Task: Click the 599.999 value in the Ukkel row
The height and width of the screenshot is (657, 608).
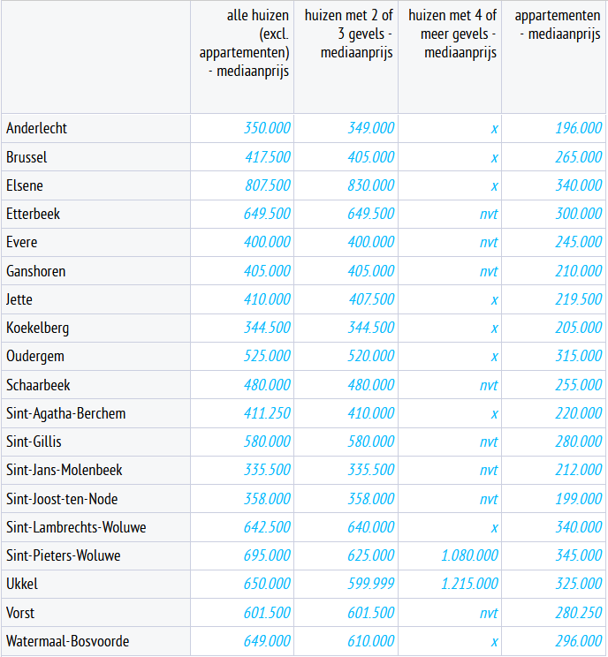Action: (371, 584)
